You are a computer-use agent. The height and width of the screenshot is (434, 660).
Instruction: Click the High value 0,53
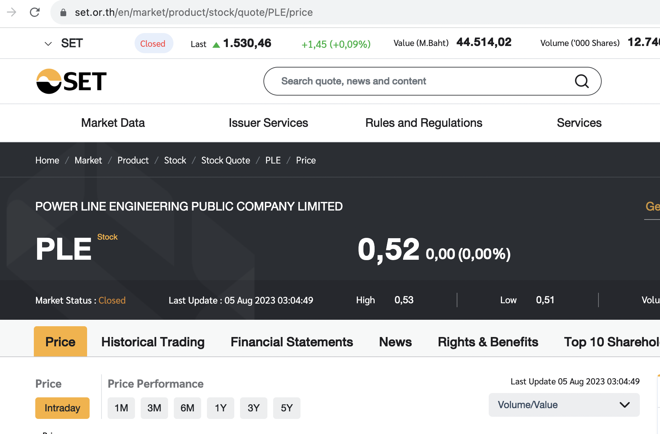(x=404, y=300)
